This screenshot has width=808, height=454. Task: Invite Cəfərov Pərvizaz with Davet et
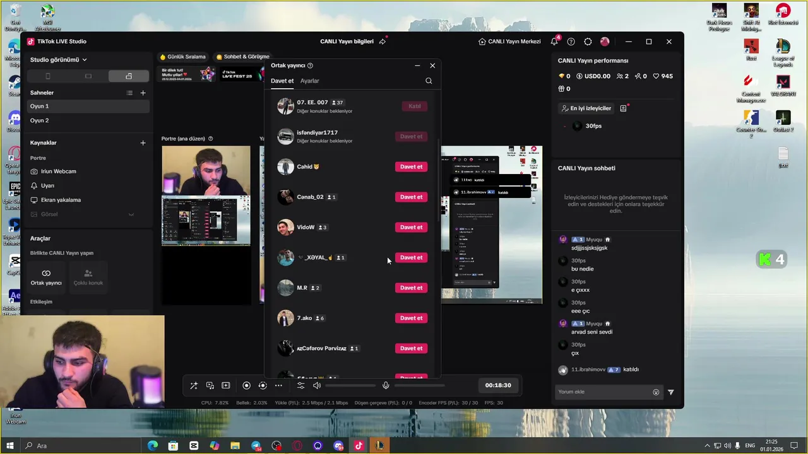click(411, 348)
